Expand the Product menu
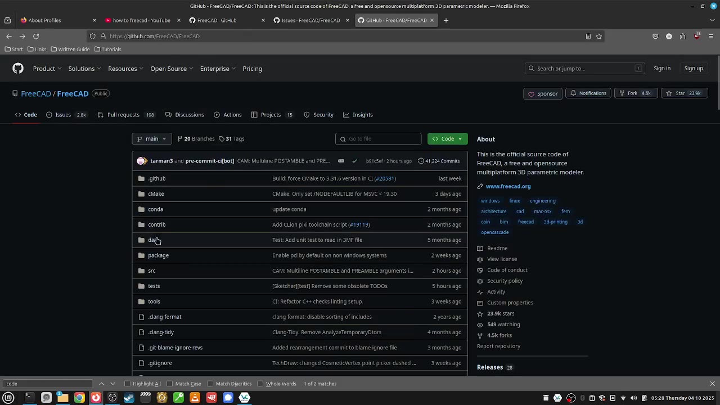720x405 pixels. [x=47, y=69]
